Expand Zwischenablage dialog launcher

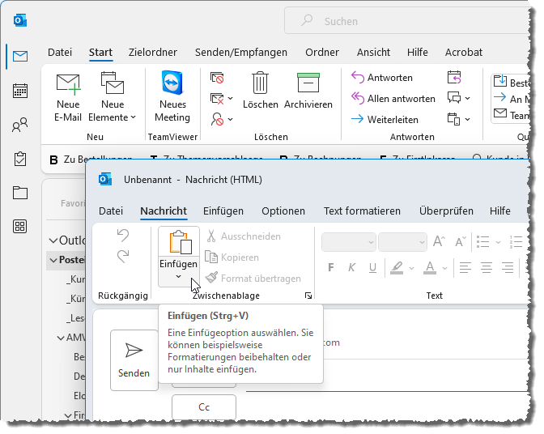pos(308,296)
